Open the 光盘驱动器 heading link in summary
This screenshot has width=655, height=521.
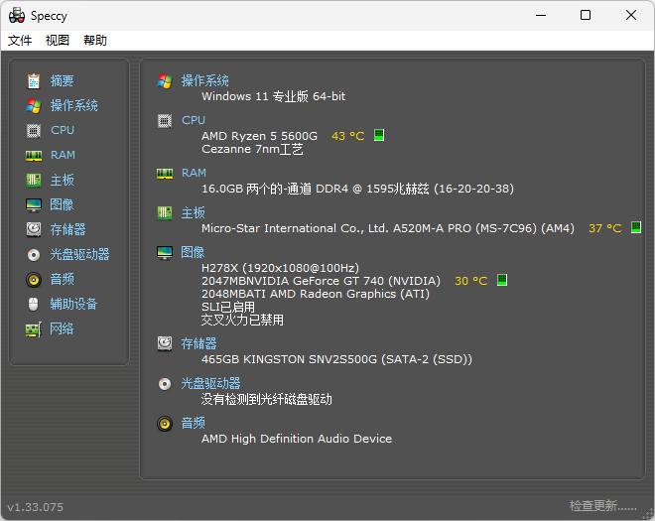(210, 383)
